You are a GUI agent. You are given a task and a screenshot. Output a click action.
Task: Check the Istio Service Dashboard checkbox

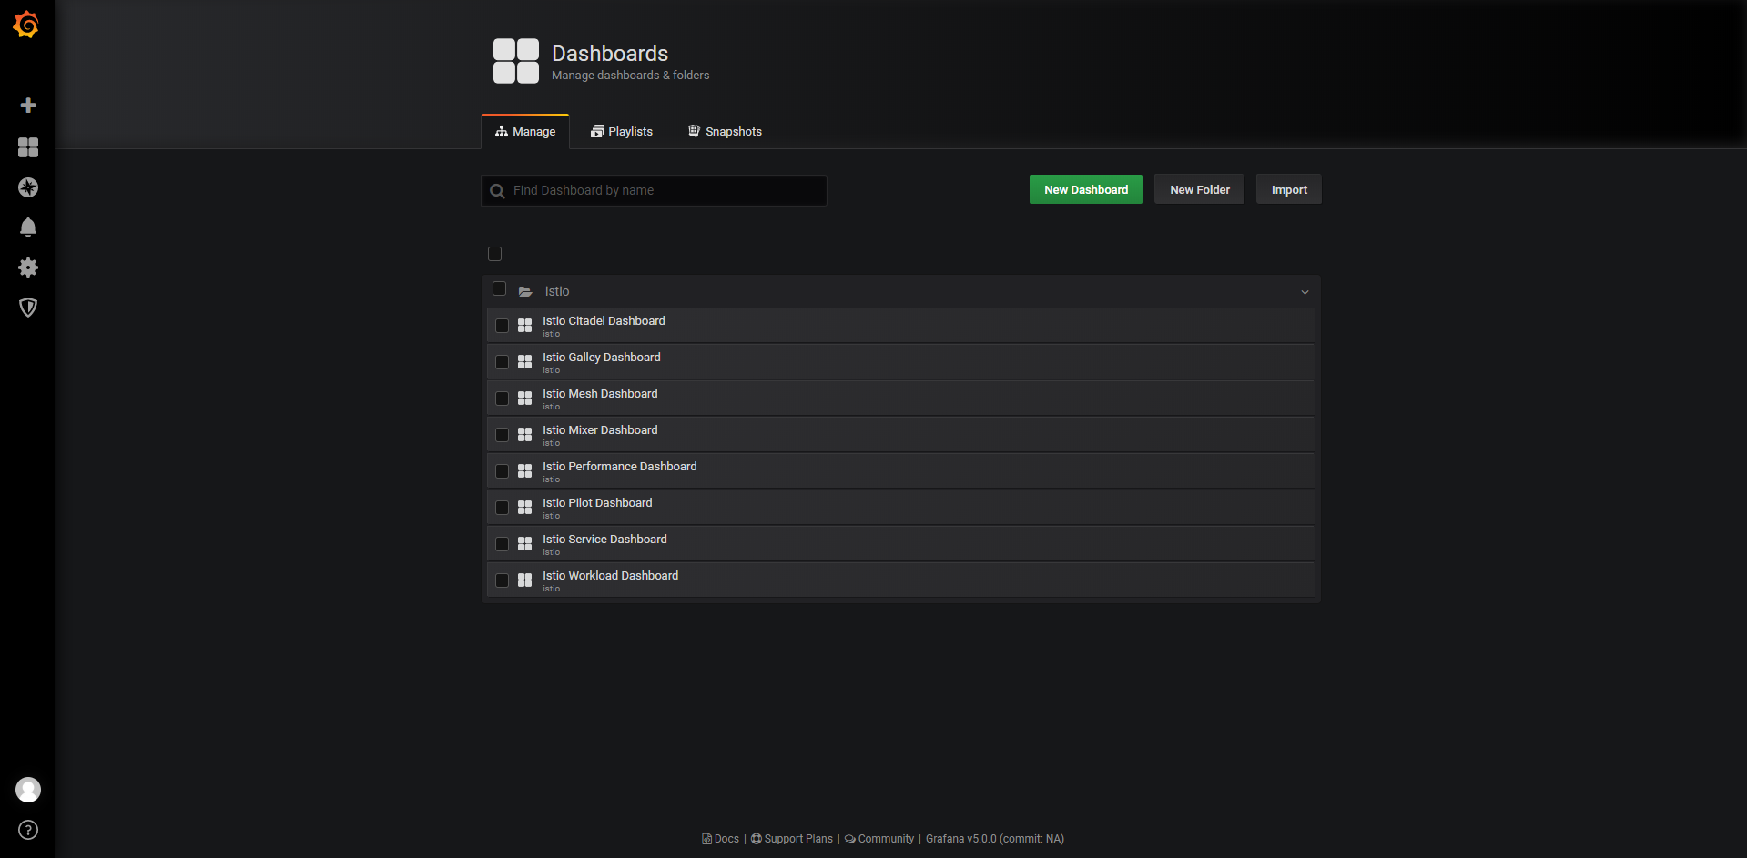tap(502, 544)
